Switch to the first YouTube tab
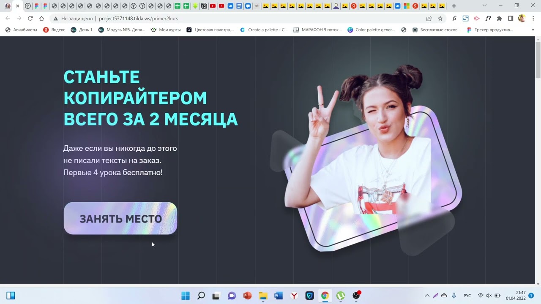 click(213, 6)
